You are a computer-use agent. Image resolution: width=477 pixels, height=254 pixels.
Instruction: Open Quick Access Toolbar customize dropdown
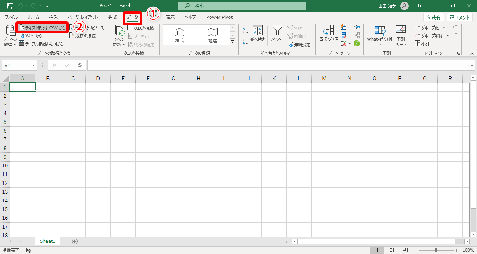pos(47,6)
